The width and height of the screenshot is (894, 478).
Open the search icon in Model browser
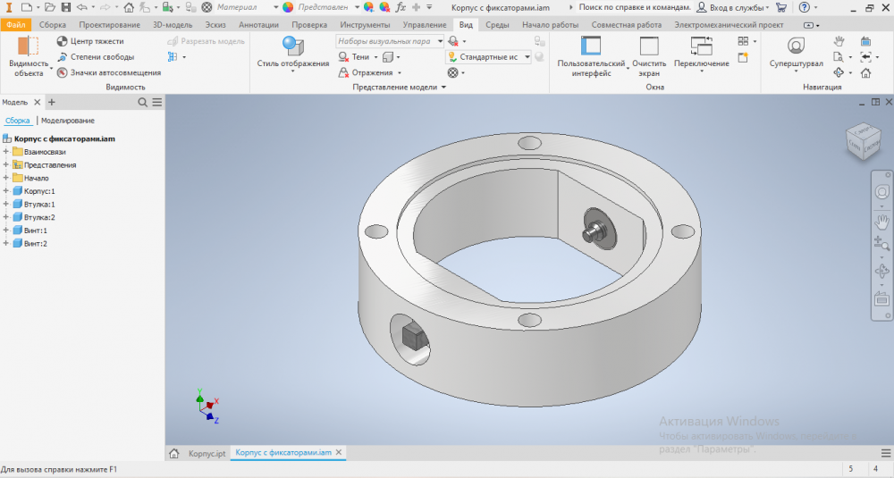(143, 103)
